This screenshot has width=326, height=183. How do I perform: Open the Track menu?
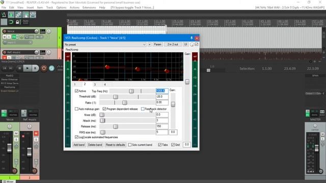(49, 8)
